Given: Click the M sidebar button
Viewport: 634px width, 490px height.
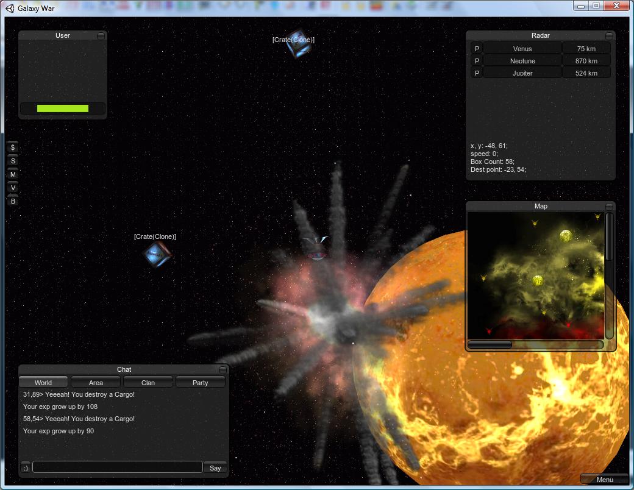Looking at the screenshot, I should (x=13, y=174).
